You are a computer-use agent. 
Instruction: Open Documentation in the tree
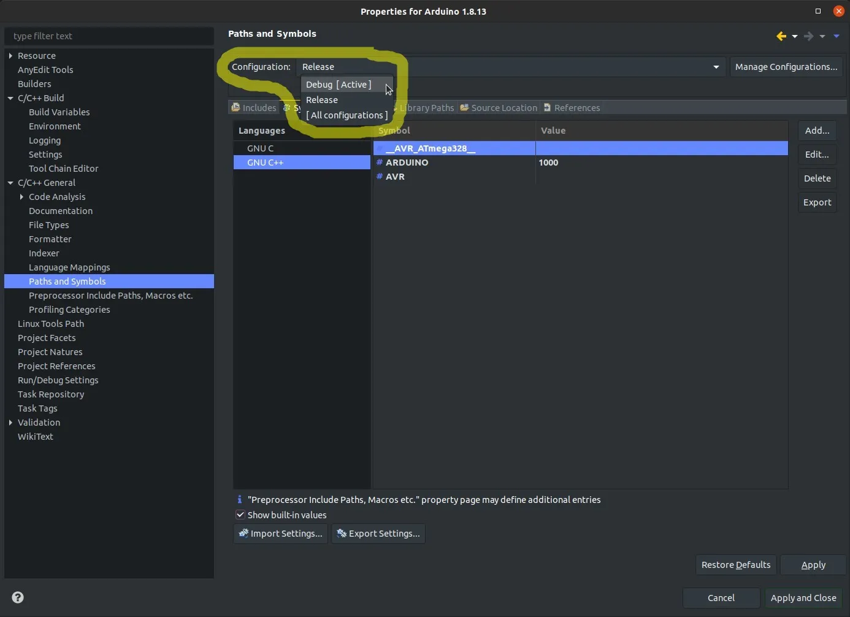coord(61,211)
